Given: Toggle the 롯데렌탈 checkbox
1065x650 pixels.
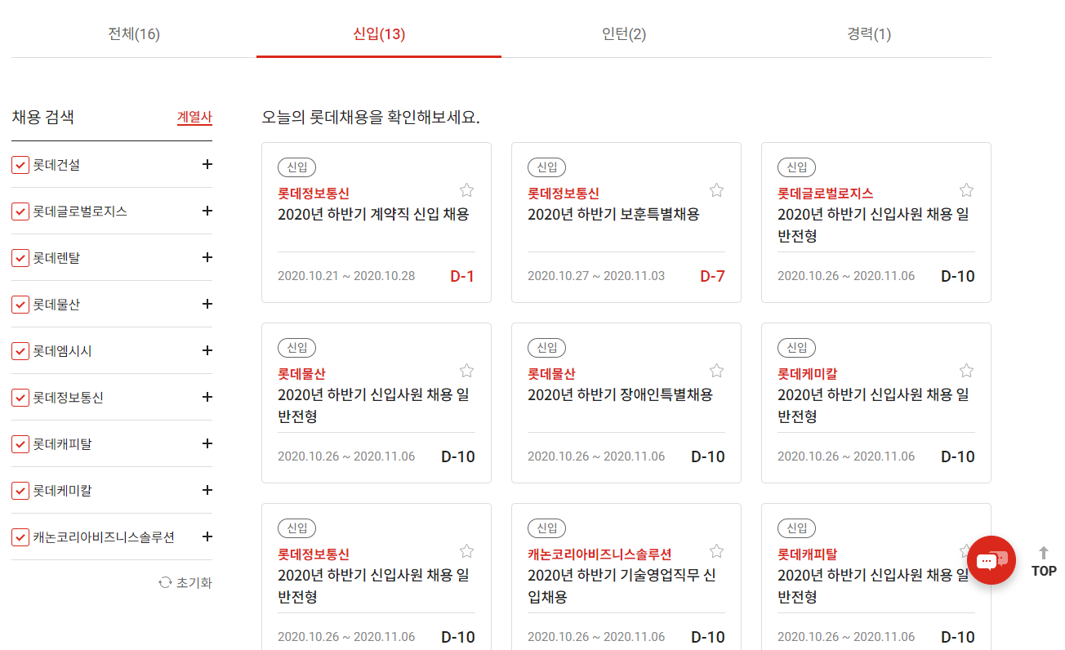Looking at the screenshot, I should point(20,258).
